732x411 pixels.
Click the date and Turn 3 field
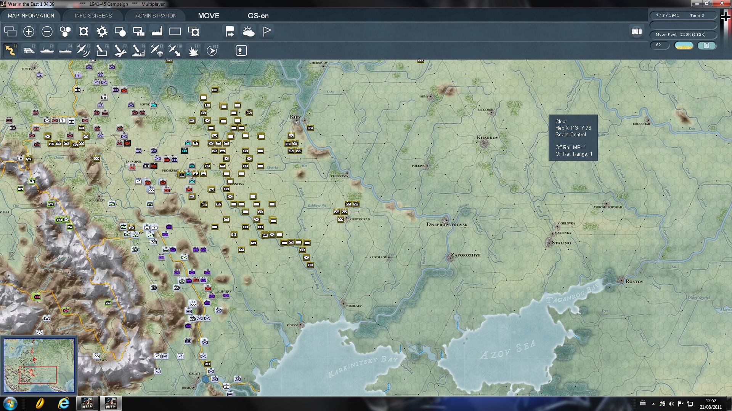(x=683, y=16)
